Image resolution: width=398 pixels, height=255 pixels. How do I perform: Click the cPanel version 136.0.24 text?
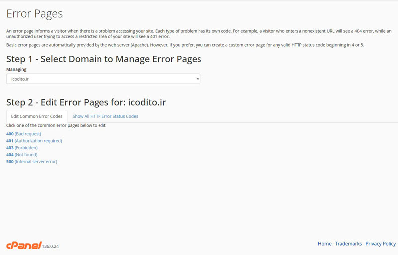51,246
